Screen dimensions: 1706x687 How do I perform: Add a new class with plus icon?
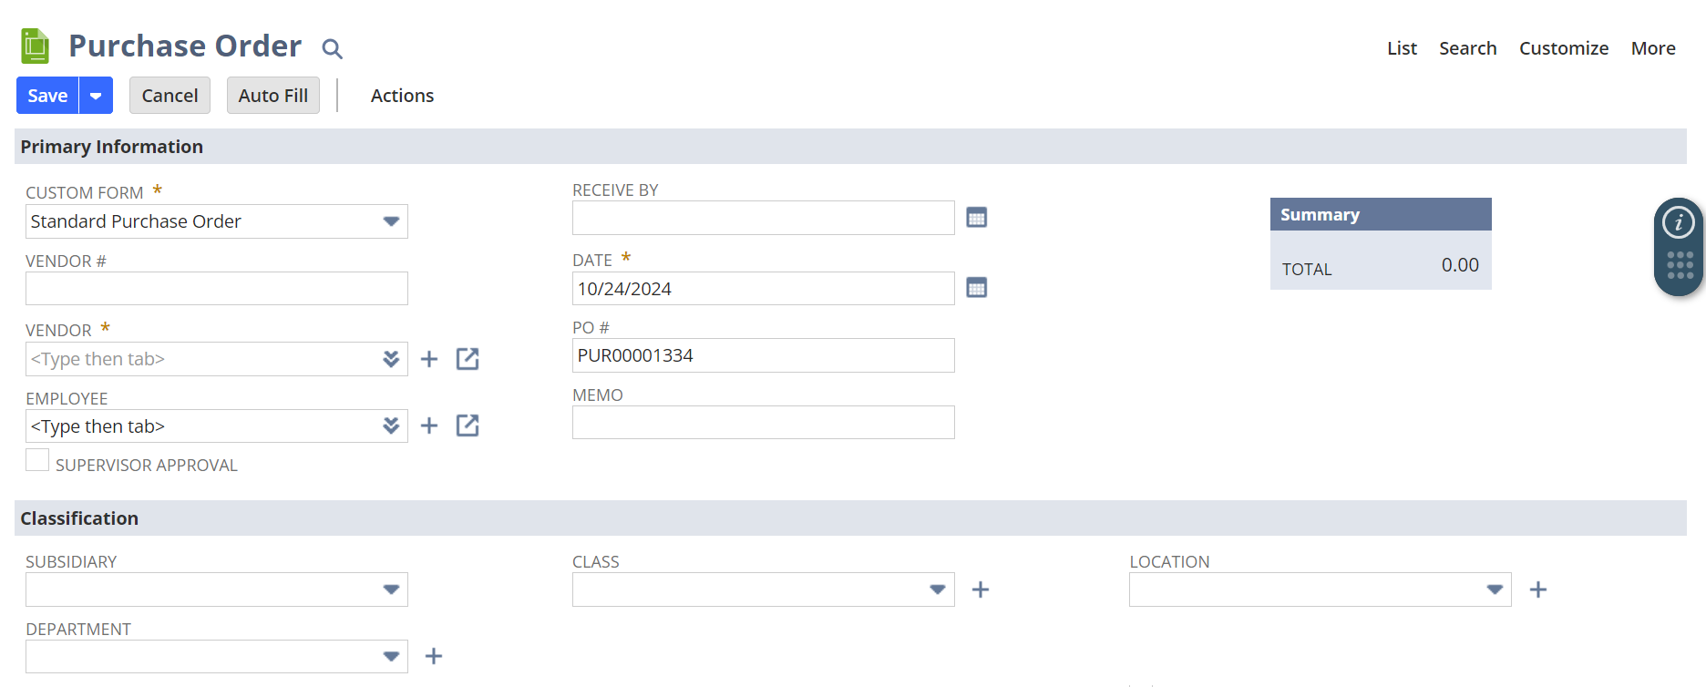(x=981, y=590)
